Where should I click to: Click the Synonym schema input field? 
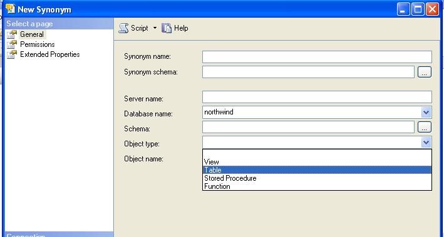click(x=308, y=72)
